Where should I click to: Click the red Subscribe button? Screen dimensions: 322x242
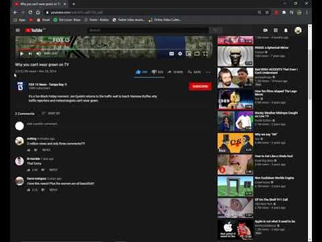200,87
